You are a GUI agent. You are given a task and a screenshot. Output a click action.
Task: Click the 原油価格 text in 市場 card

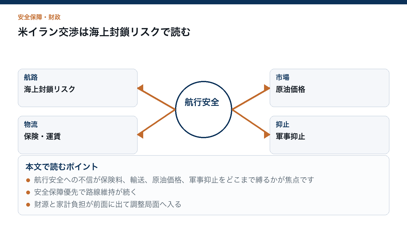[x=290, y=89]
